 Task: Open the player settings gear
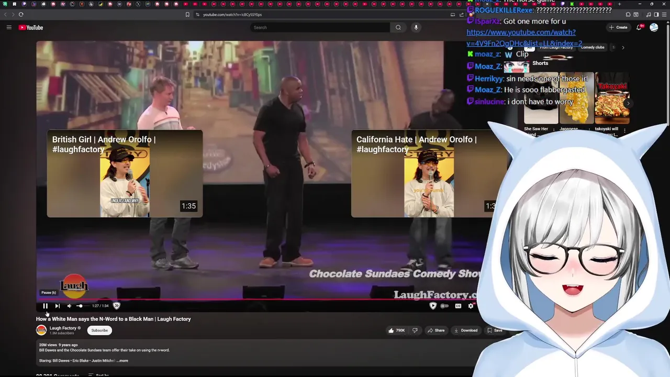(471, 306)
